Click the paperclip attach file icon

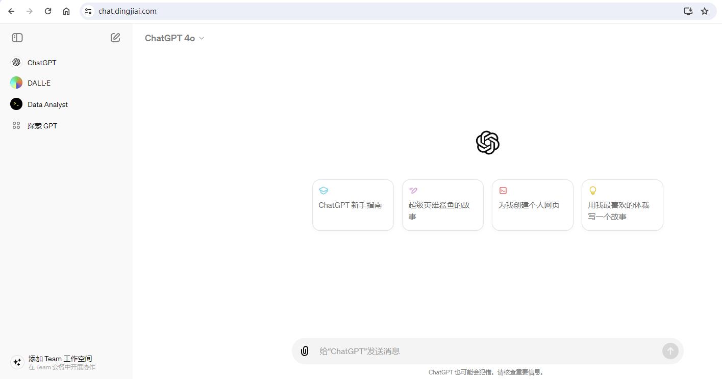305,351
